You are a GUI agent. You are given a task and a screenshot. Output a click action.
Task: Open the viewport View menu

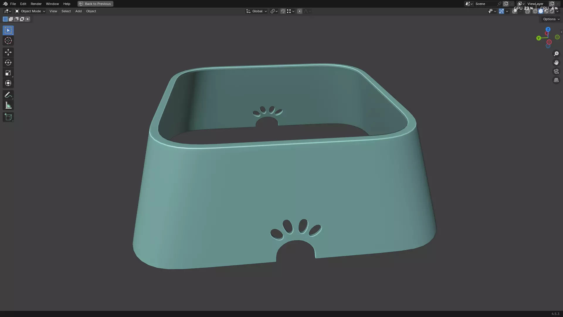pos(53,11)
